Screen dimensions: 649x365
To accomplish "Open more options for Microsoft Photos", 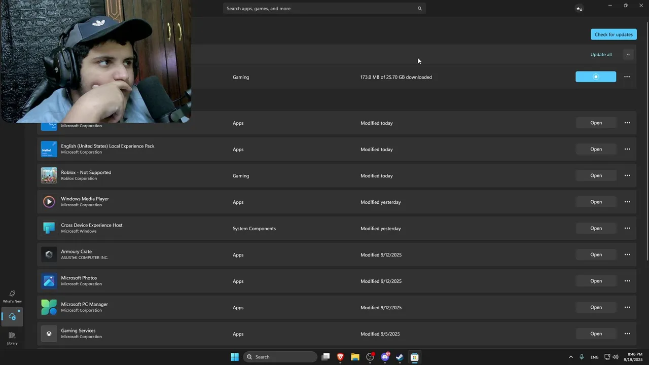I will point(627,281).
